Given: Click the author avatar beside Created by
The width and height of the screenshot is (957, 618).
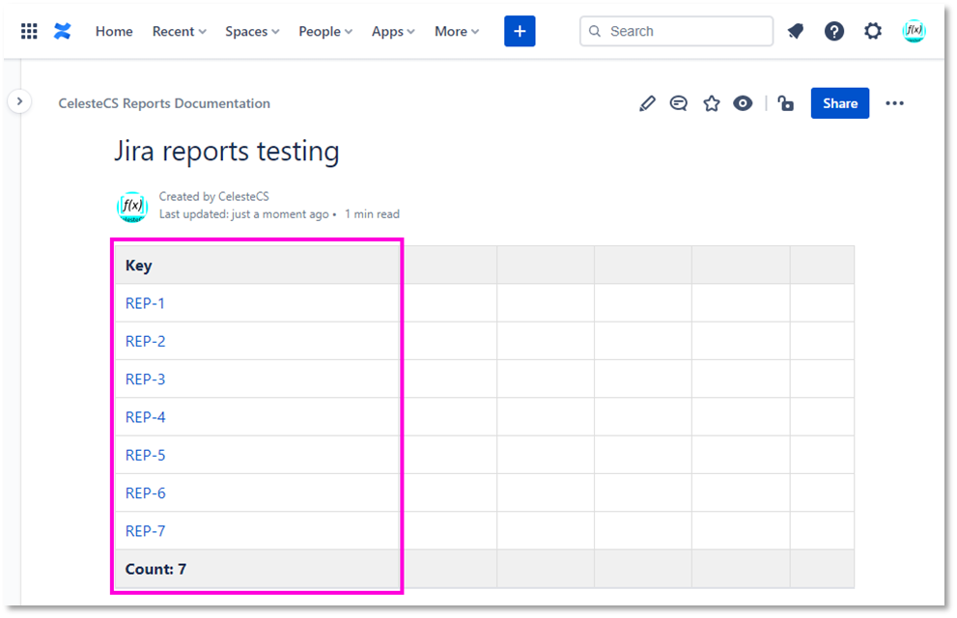Looking at the screenshot, I should (132, 207).
